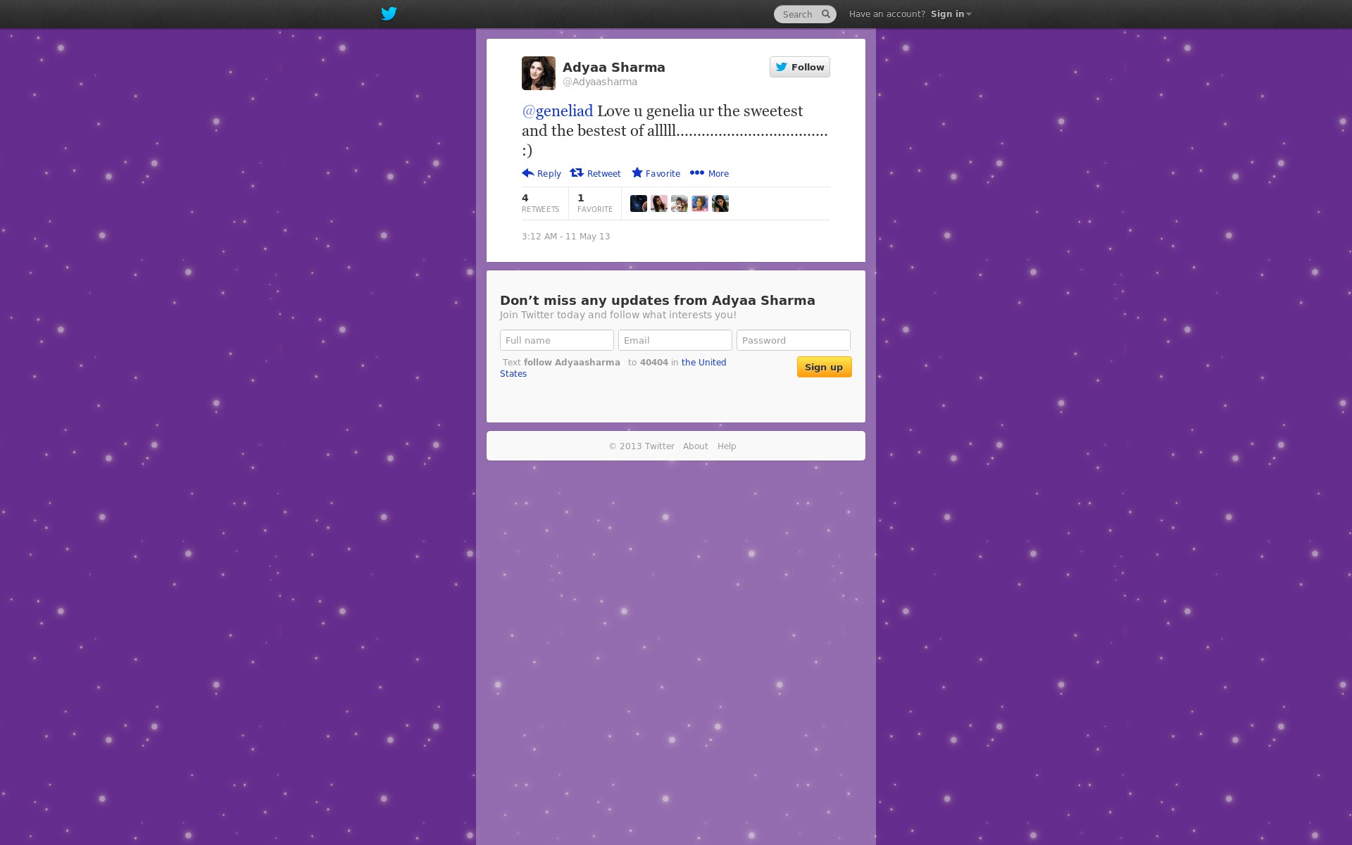Viewport: 1352px width, 845px height.
Task: Click the Full name field
Action: point(557,340)
